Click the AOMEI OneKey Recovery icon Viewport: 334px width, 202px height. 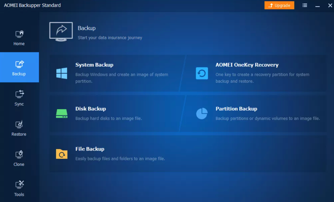pos(202,73)
